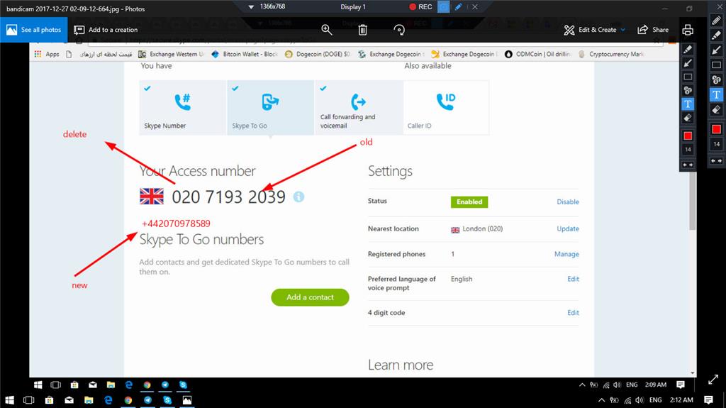Click Call forwarding and voicemail tile
This screenshot has width=726, height=408.
tap(359, 108)
